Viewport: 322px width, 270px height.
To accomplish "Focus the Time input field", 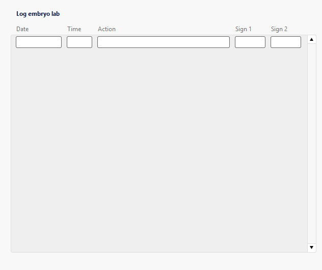I will click(79, 42).
